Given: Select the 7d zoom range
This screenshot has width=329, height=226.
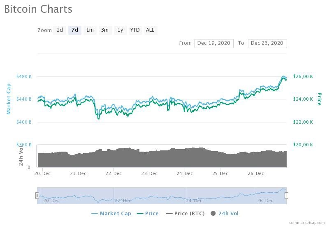Looking at the screenshot, I should point(75,30).
